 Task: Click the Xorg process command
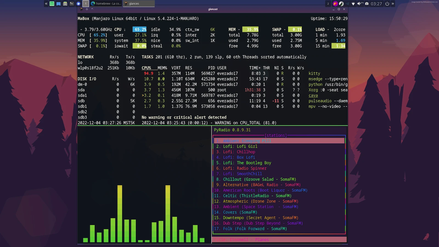click(x=328, y=90)
